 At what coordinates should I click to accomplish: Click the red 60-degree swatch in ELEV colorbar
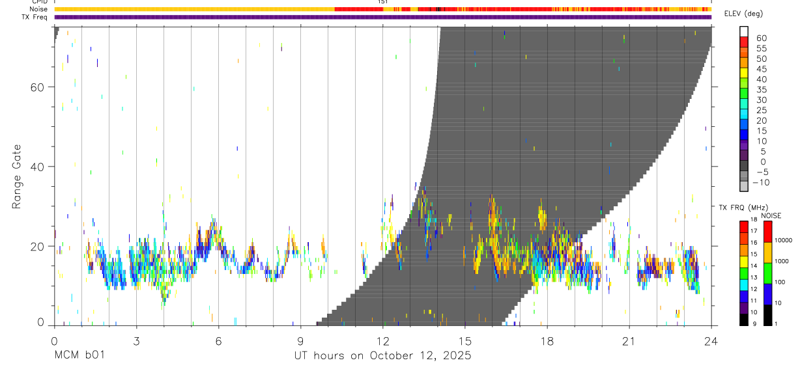(743, 42)
